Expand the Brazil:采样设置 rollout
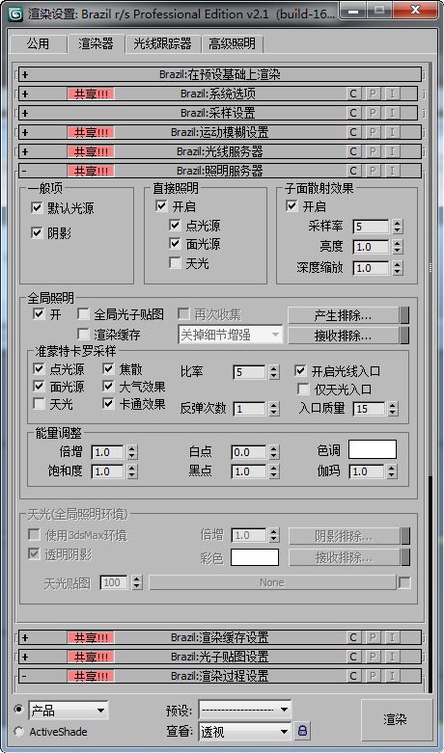The width and height of the screenshot is (444, 753). 218,113
